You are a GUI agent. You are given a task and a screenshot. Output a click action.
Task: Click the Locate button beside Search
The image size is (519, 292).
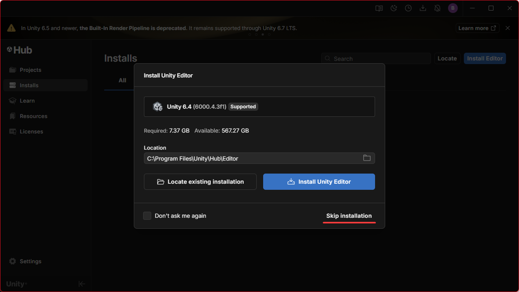tap(447, 58)
